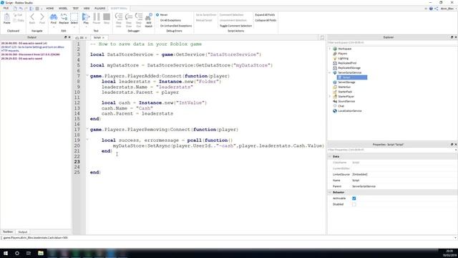The image size is (458, 258).
Task: Expand the Workspace tree node
Action: tap(330, 49)
